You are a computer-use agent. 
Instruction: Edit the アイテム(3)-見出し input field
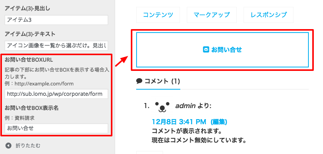56,20
